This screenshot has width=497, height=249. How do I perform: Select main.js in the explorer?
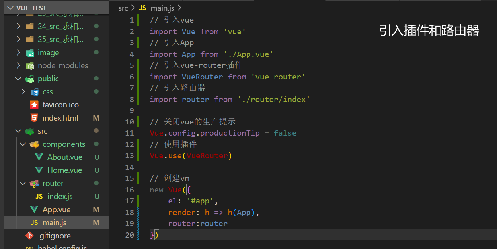coord(55,222)
